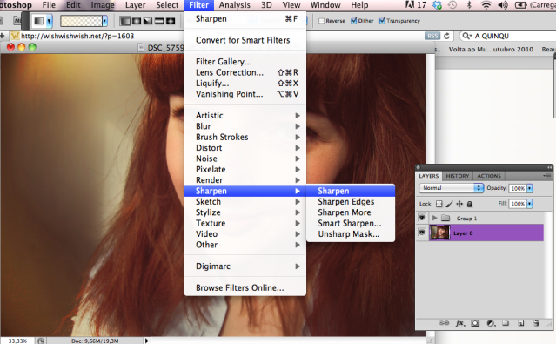The image size is (556, 344).
Task: Open the Liquify... filter
Action: point(245,84)
